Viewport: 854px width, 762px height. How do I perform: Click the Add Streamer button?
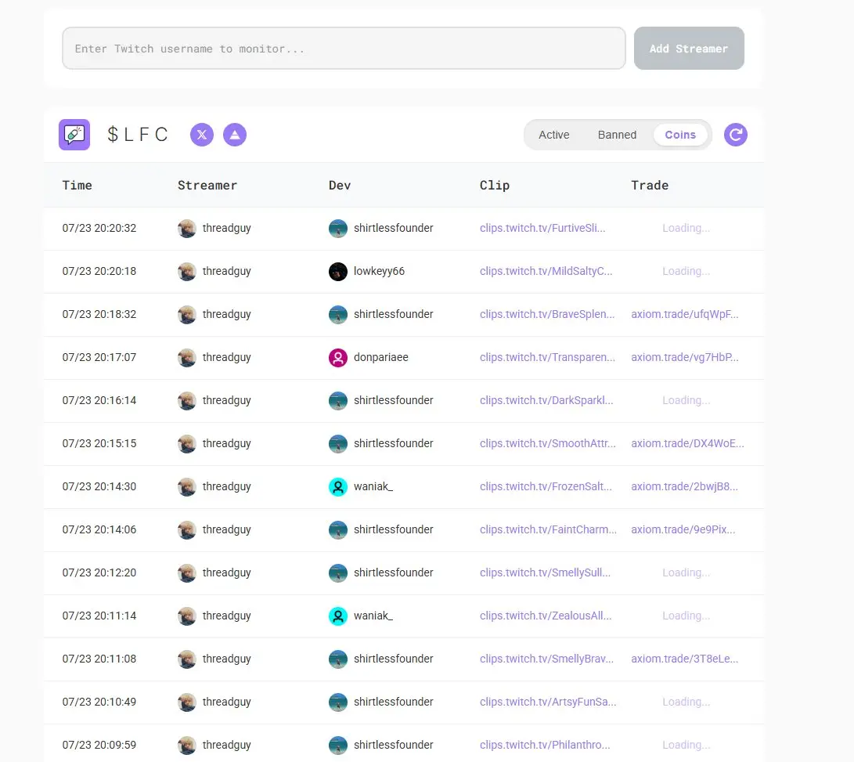[689, 49]
